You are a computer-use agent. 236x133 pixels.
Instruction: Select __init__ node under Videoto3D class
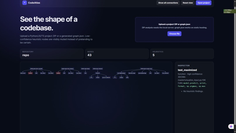tap(91, 78)
